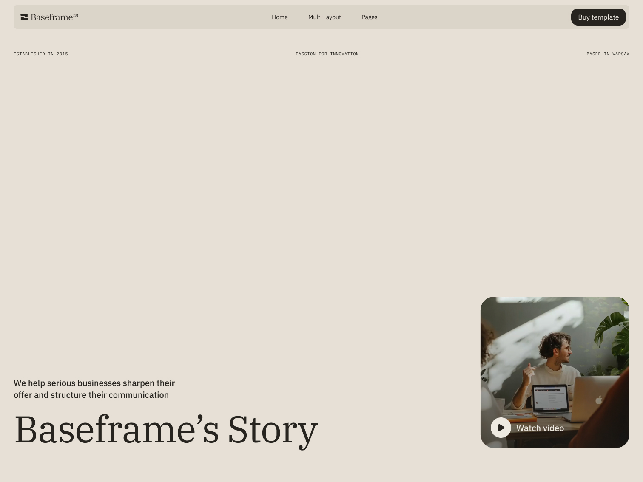Screen dimensions: 643x482
Task: Select the ESTABLISHED IN 2015 label
Action: [40, 54]
